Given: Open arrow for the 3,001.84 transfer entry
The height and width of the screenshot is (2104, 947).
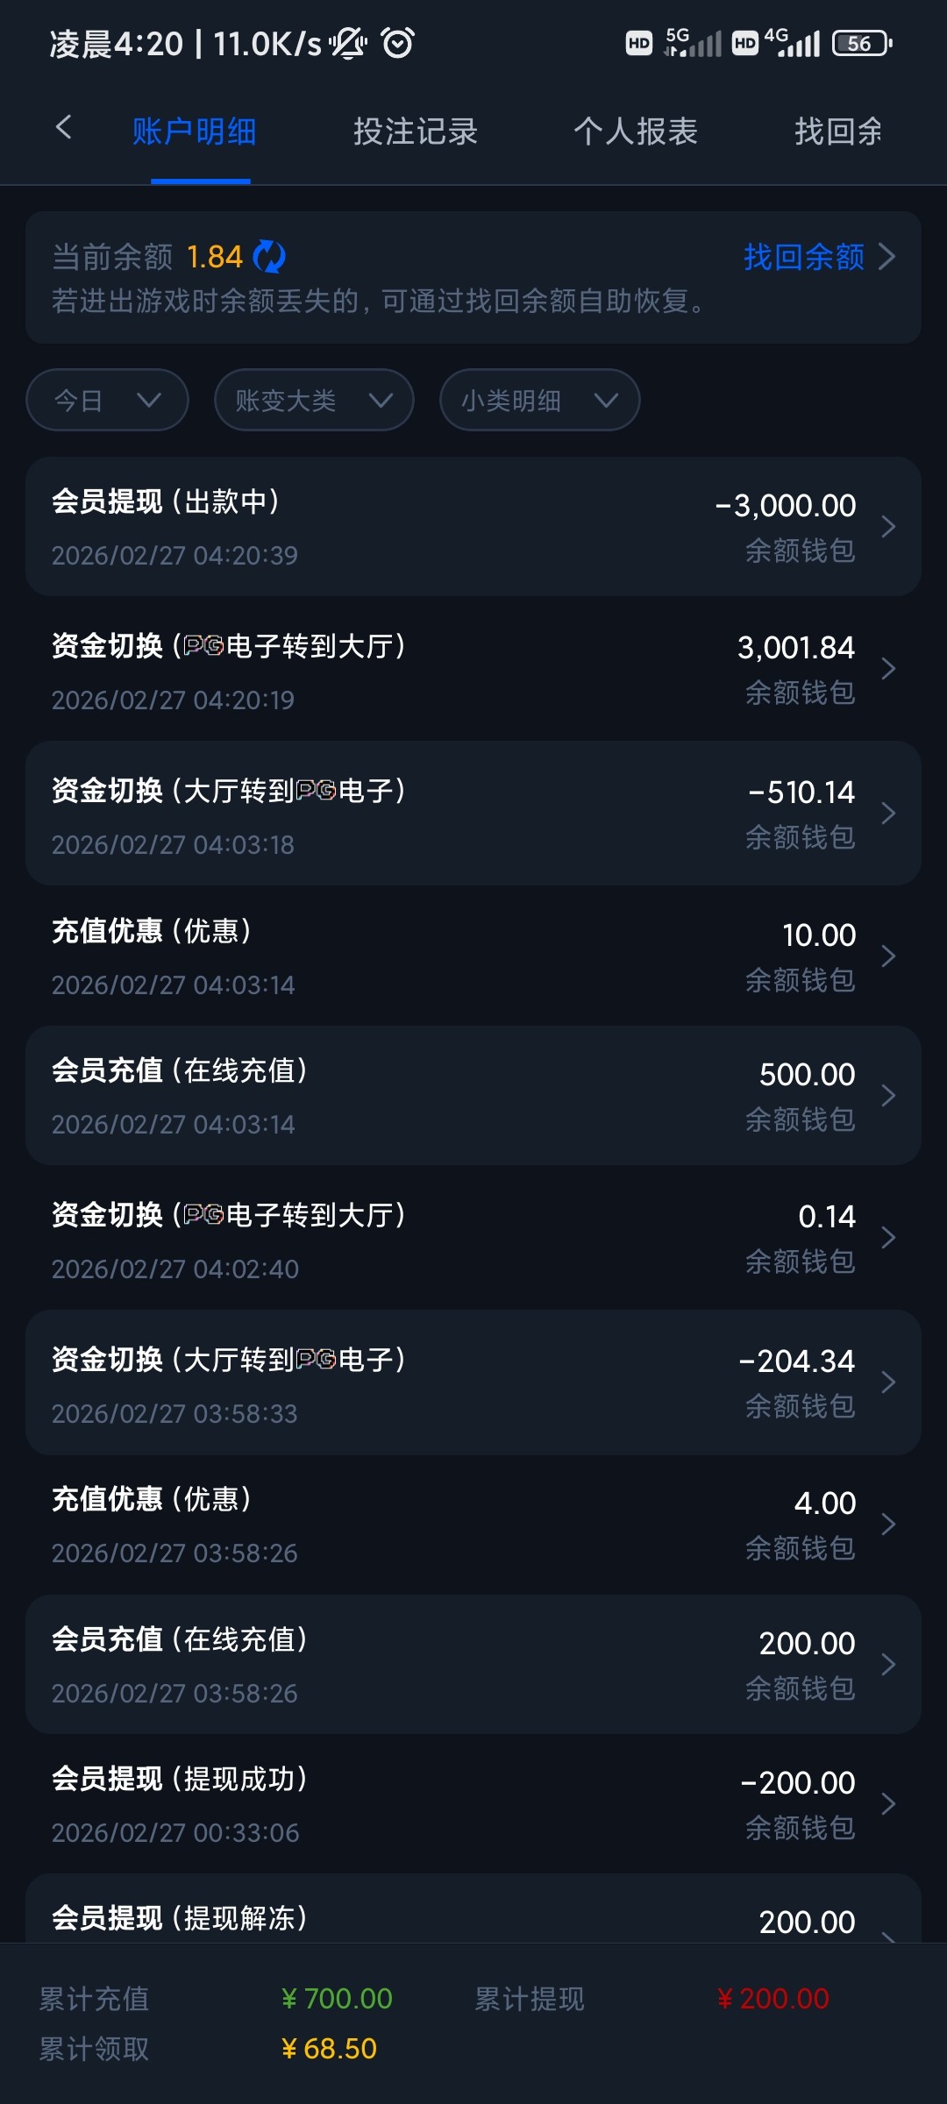Looking at the screenshot, I should (x=887, y=669).
